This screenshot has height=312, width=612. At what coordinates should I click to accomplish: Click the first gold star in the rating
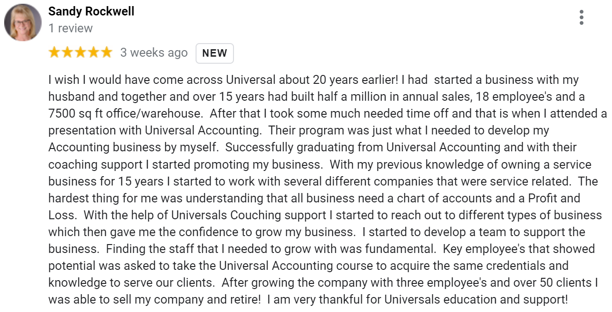click(55, 52)
